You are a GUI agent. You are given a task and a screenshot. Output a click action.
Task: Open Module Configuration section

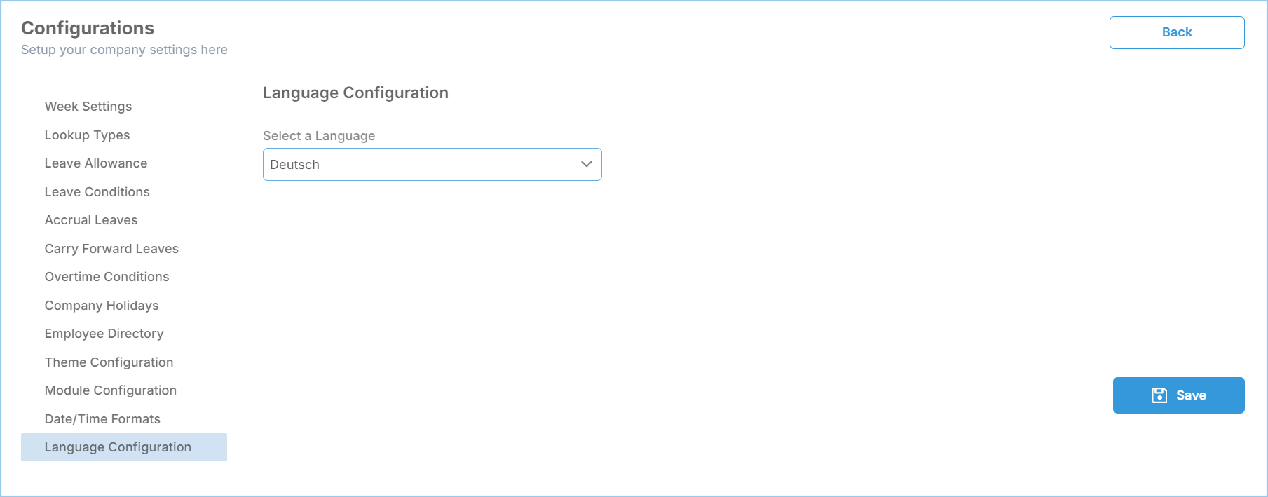pyautogui.click(x=111, y=390)
